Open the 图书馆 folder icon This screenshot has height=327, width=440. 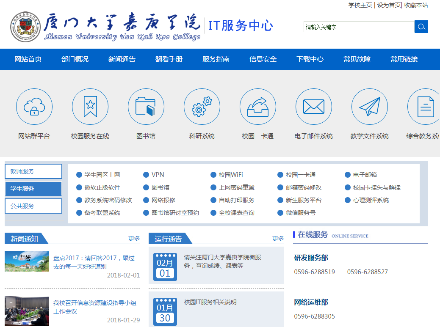146,107
